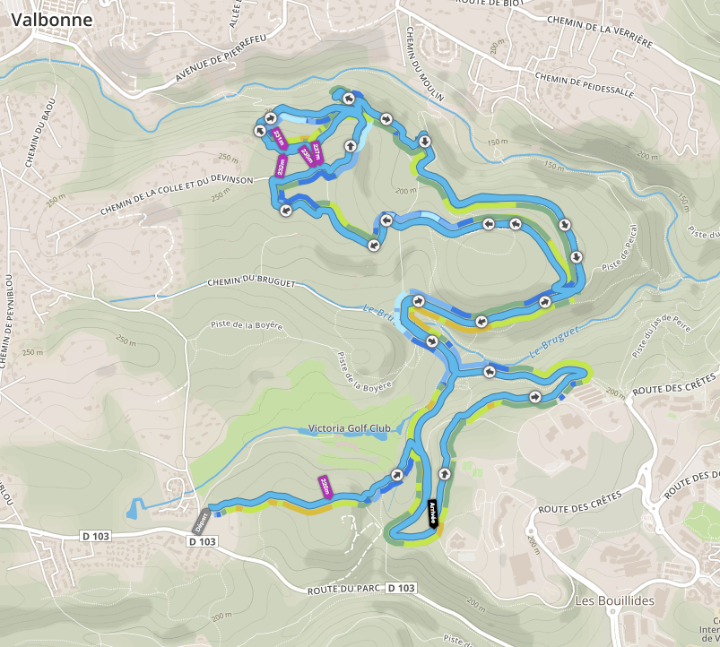Click the right arrow nearest Route des Crêtes
This screenshot has width=720, height=647.
click(535, 396)
